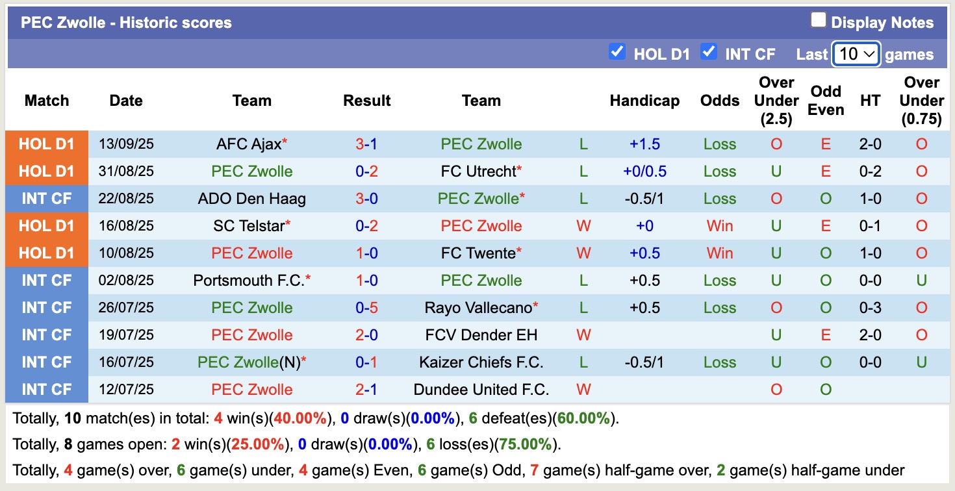The width and height of the screenshot is (955, 491).
Task: Click the Handicap column header
Action: tap(644, 101)
